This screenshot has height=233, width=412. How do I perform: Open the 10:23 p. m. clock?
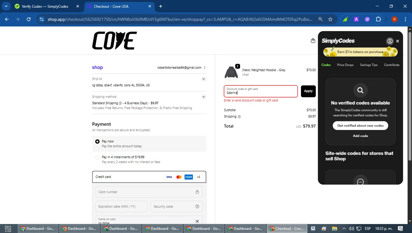(384, 229)
